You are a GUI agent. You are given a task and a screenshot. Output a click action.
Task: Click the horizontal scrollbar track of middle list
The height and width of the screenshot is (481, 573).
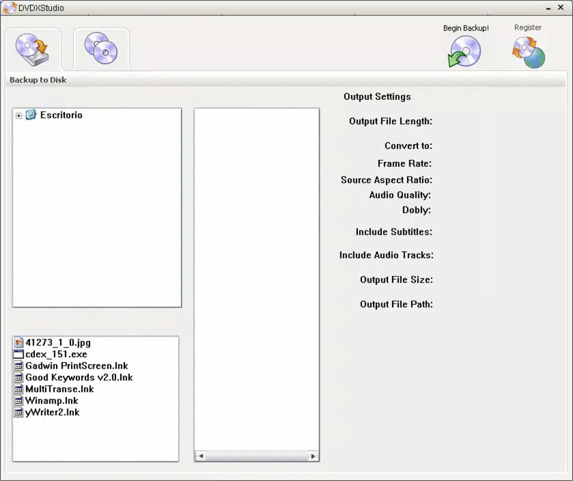(x=257, y=456)
